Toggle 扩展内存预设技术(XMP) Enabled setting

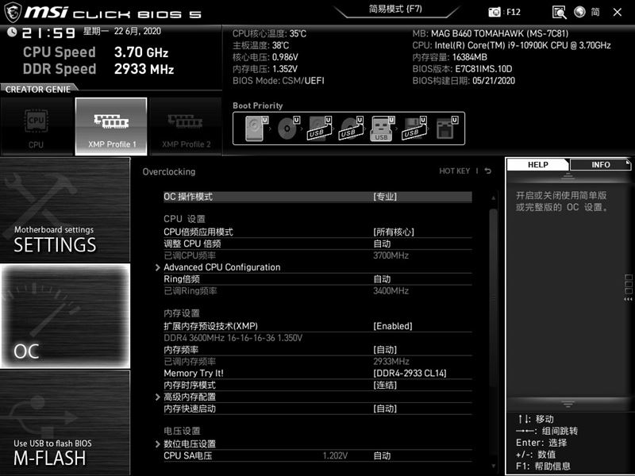point(317,326)
